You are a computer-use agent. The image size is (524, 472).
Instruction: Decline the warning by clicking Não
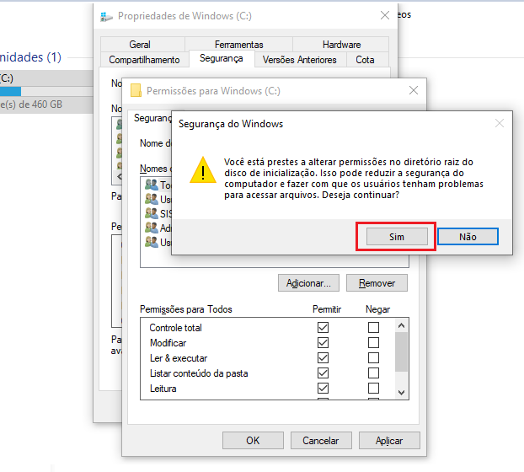pyautogui.click(x=468, y=237)
